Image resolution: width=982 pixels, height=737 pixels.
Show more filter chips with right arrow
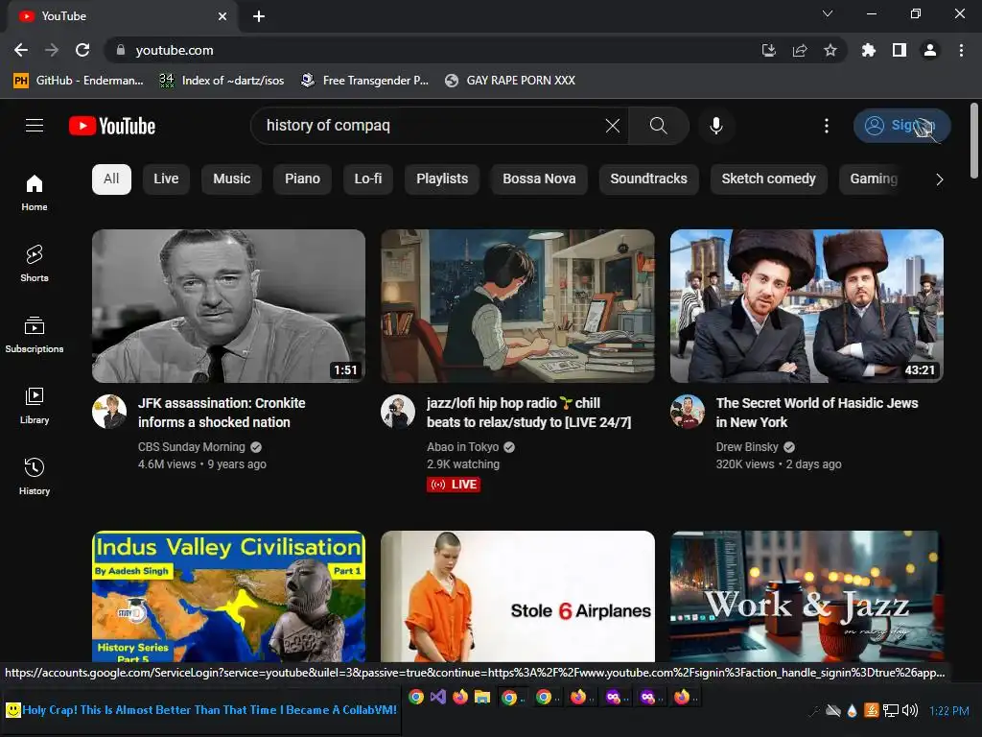click(x=939, y=179)
